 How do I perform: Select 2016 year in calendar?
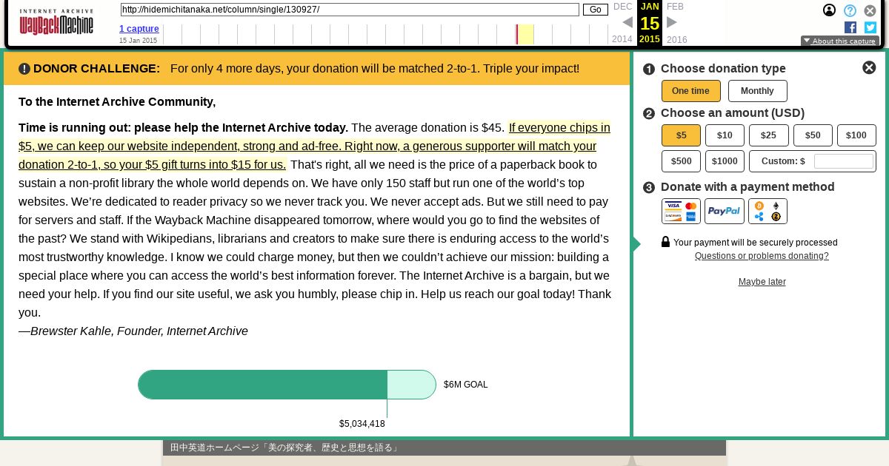tap(676, 40)
